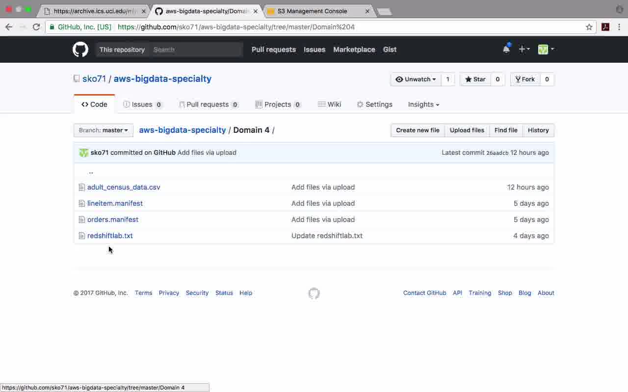The image size is (628, 392).
Task: Go to the Projects tab
Action: (x=278, y=104)
